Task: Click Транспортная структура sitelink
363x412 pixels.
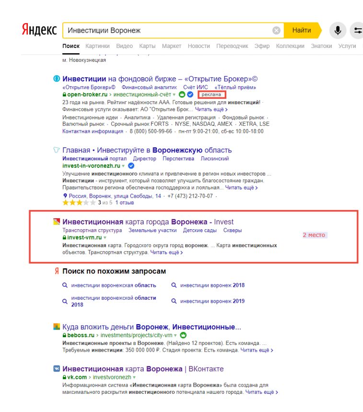Action: click(x=92, y=230)
